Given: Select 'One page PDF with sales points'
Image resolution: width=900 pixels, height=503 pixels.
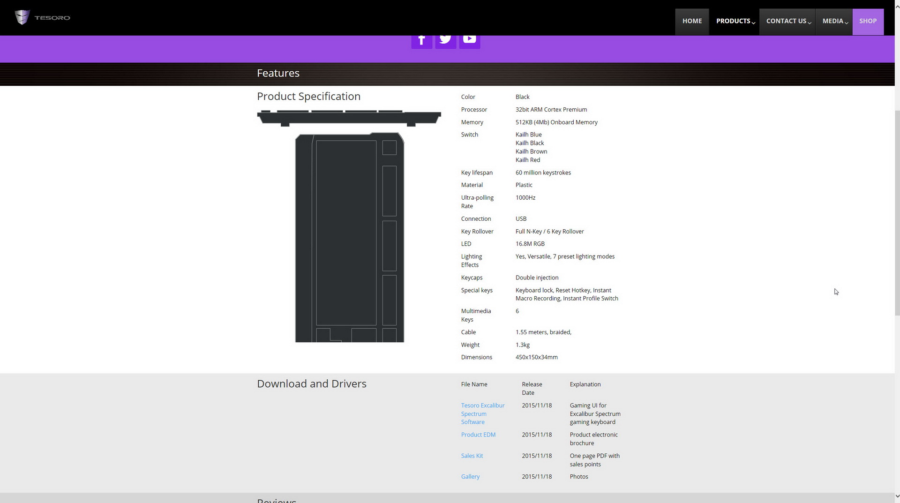Looking at the screenshot, I should (594, 460).
